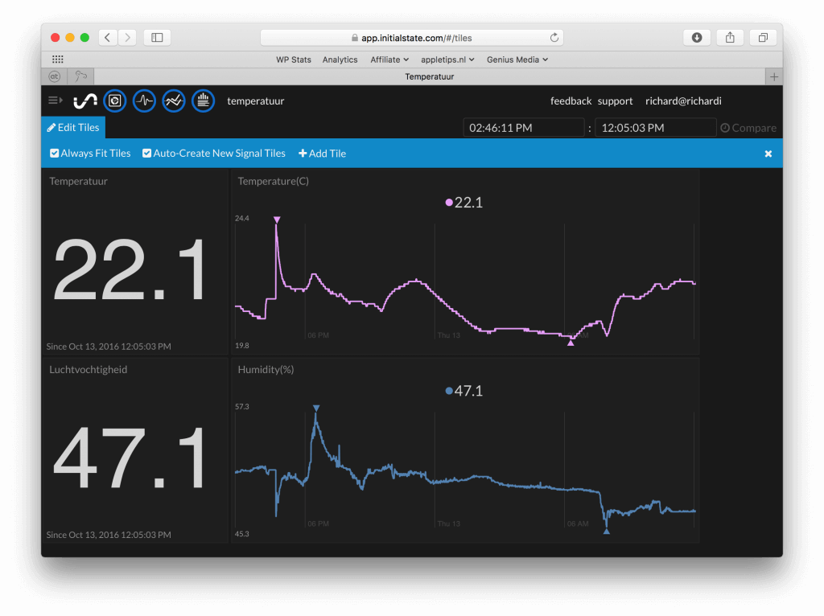824x616 pixels.
Task: Open the real-time histogram view icon
Action: coord(203,101)
